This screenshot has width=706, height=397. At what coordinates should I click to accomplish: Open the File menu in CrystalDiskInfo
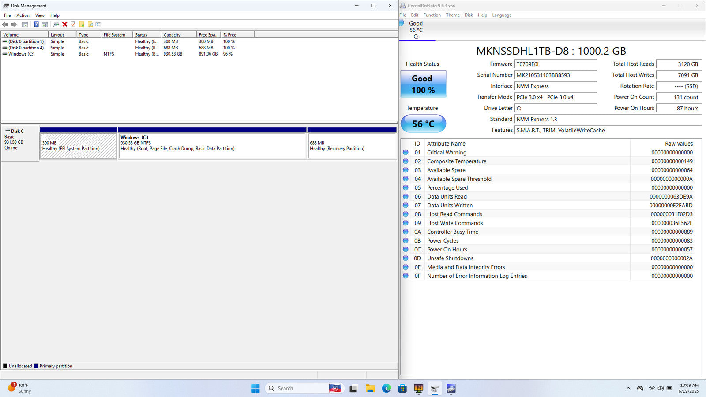click(403, 15)
